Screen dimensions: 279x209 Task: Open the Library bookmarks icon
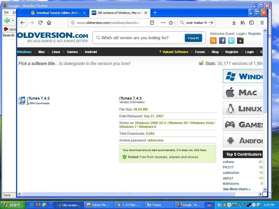coord(243,23)
